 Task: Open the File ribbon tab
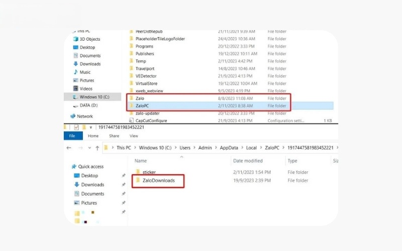(x=73, y=136)
